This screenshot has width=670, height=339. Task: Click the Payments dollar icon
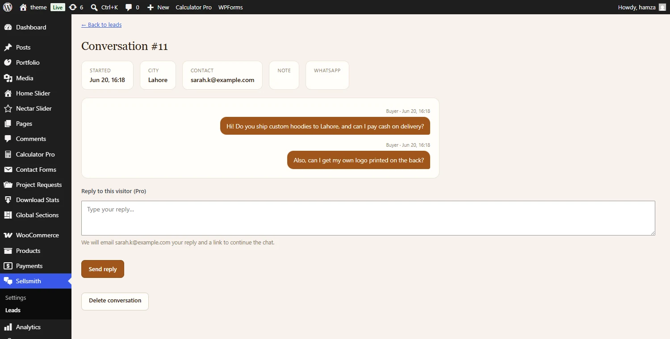pos(8,266)
